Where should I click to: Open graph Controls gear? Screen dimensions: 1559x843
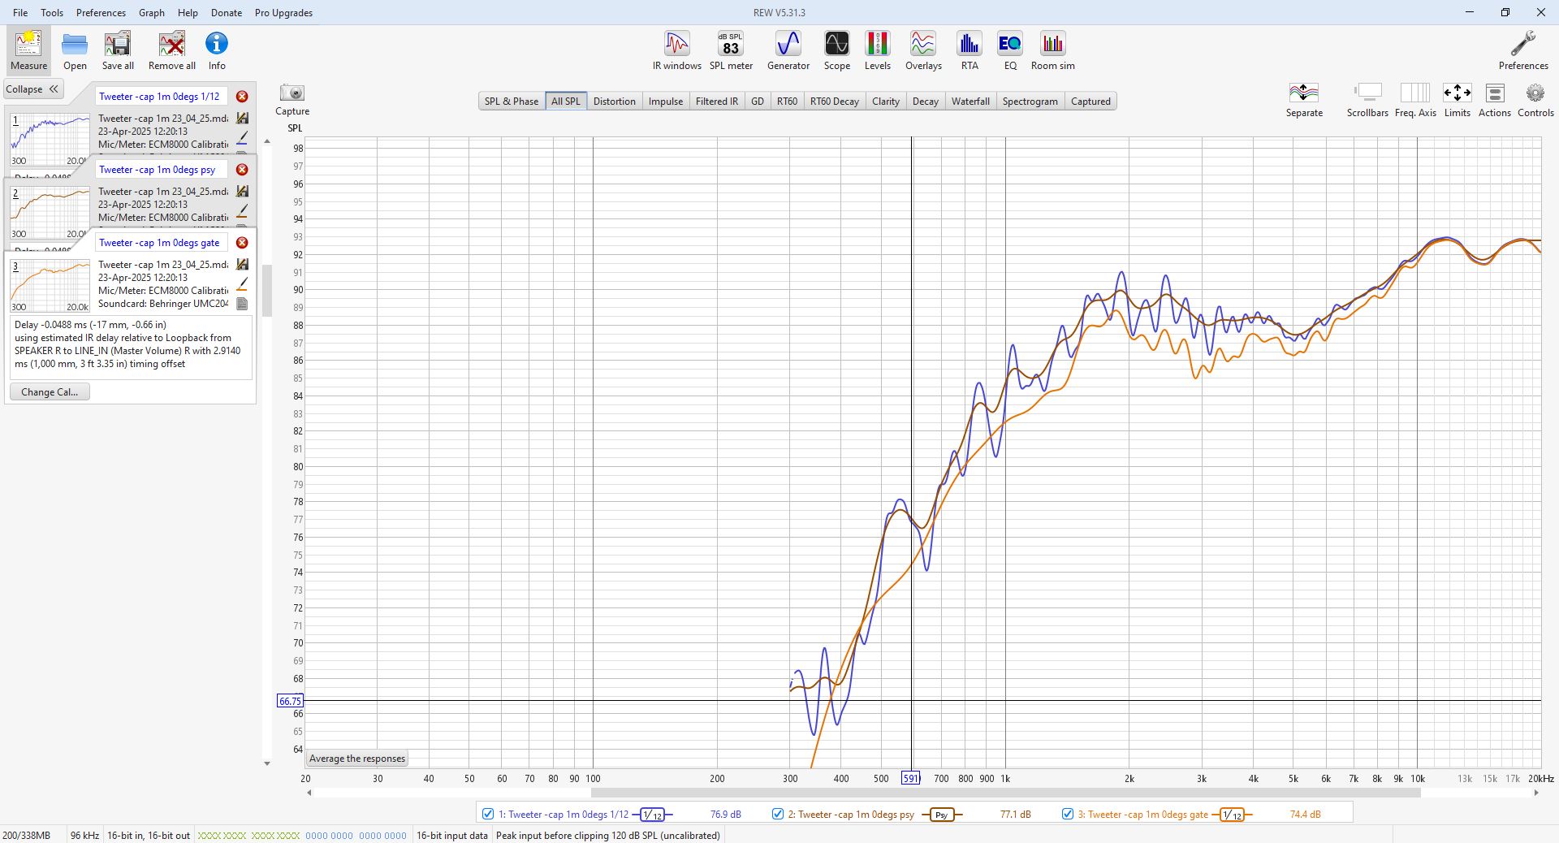pos(1535,100)
